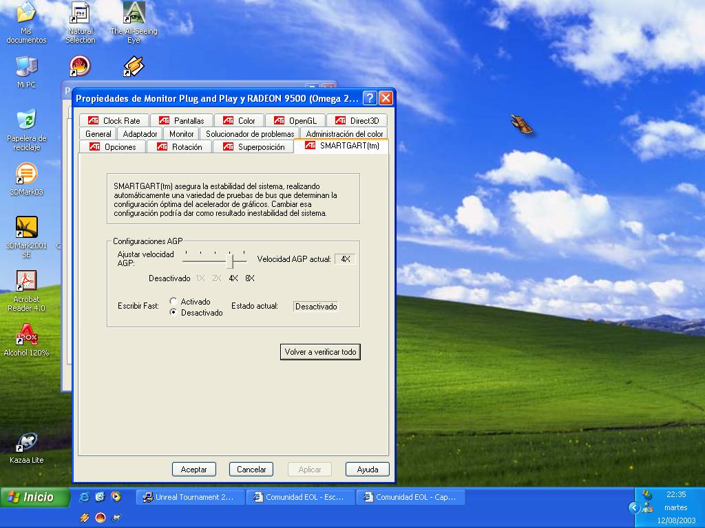The image size is (705, 528).
Task: Launch Internet Explorer from quick launch
Action: point(84,496)
